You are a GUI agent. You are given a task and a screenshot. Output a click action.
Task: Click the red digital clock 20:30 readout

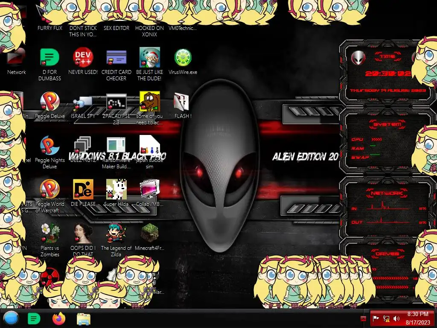point(388,73)
